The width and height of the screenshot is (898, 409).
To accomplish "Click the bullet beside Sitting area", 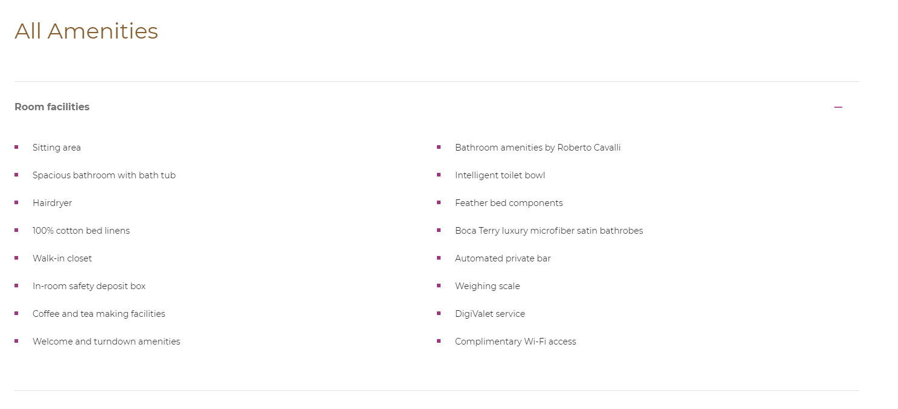I will (x=16, y=147).
